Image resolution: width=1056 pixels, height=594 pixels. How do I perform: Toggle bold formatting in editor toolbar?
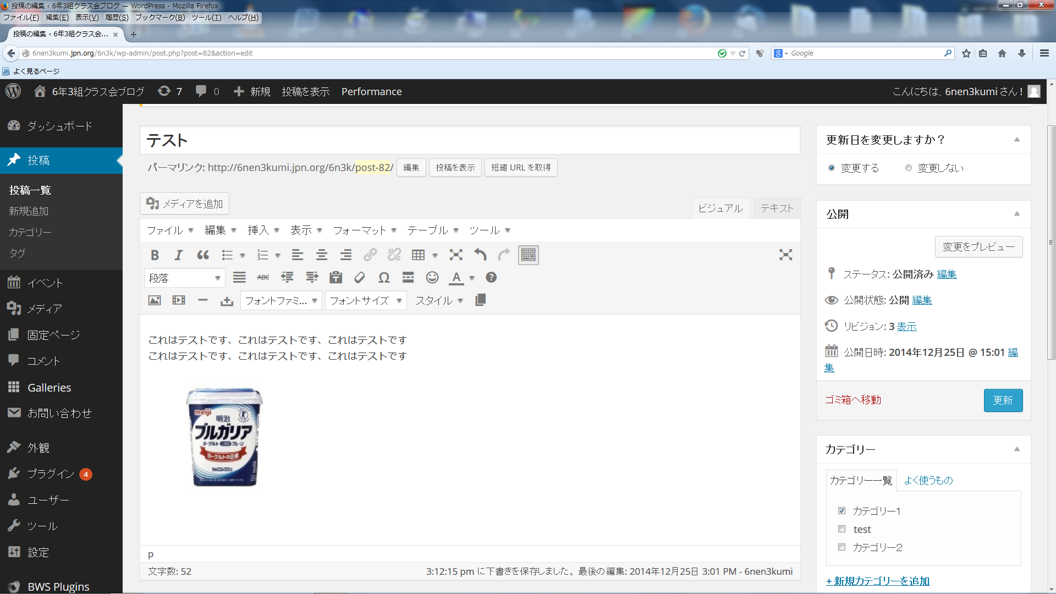click(x=155, y=255)
